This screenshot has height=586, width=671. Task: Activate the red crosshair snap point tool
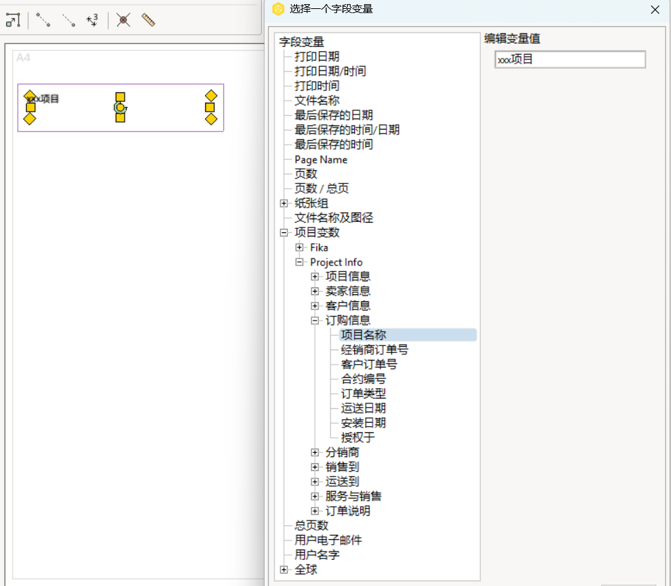pos(123,20)
